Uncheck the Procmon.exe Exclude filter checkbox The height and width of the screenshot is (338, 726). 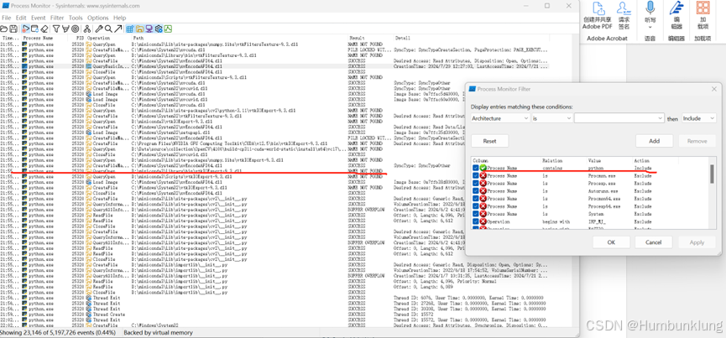pyautogui.click(x=476, y=175)
